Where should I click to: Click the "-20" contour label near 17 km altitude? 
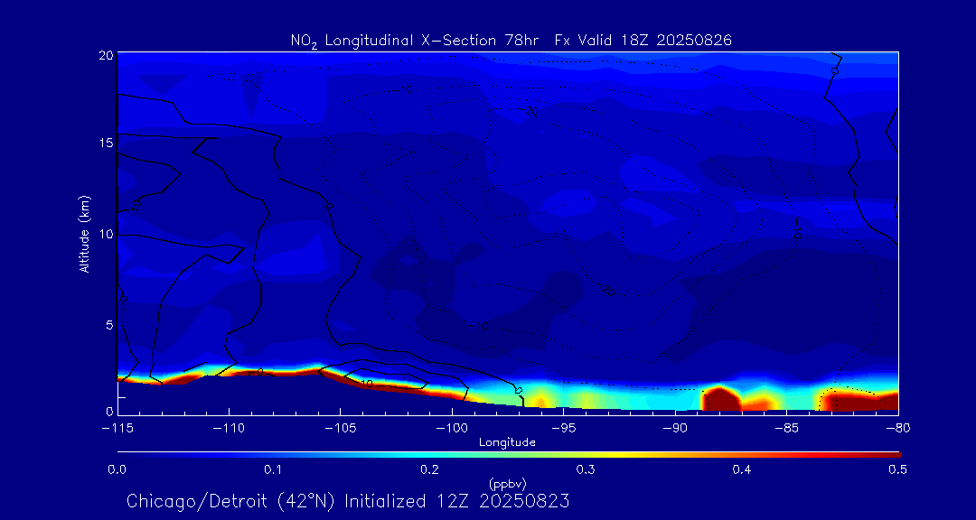pos(528,111)
